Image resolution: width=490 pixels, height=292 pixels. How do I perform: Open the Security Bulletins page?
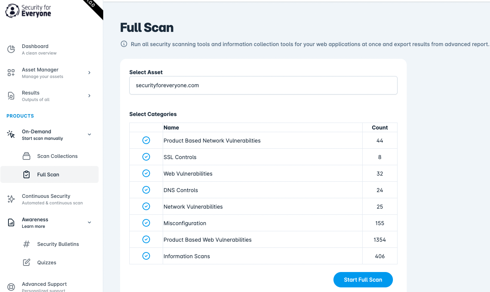[49, 244]
